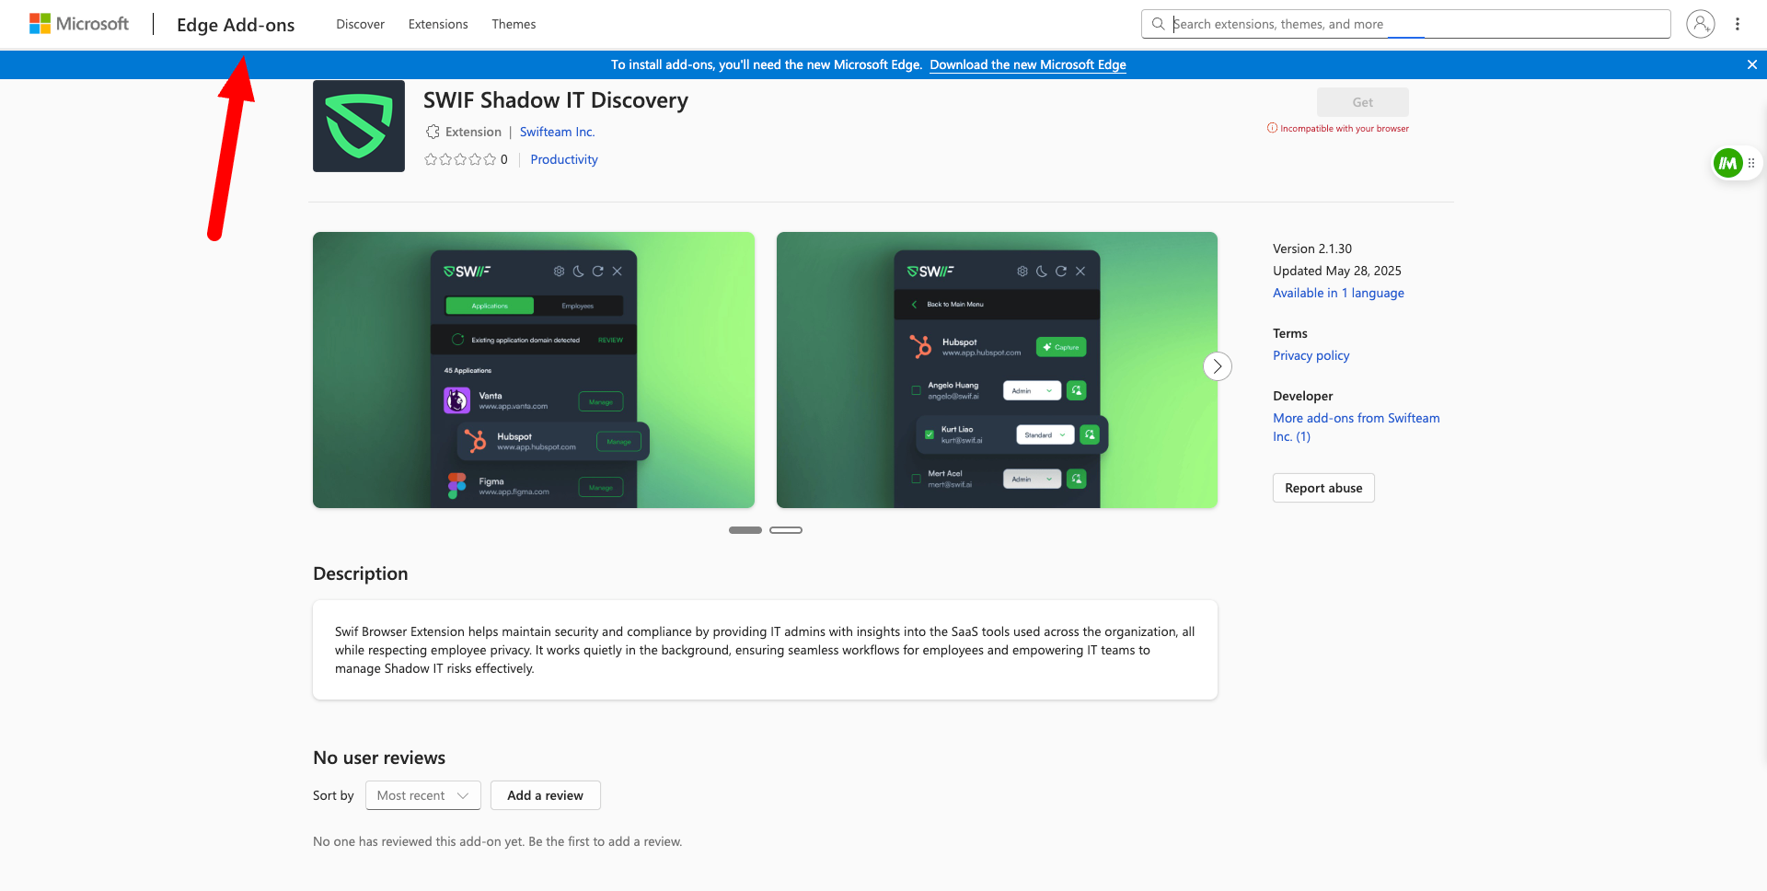Open the Discover tab
Image resolution: width=1767 pixels, height=891 pixels.
point(360,24)
